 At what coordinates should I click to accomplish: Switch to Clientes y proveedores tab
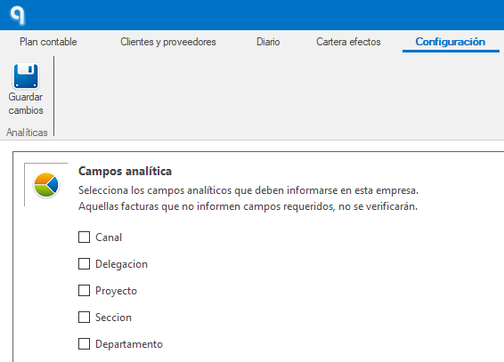click(168, 42)
